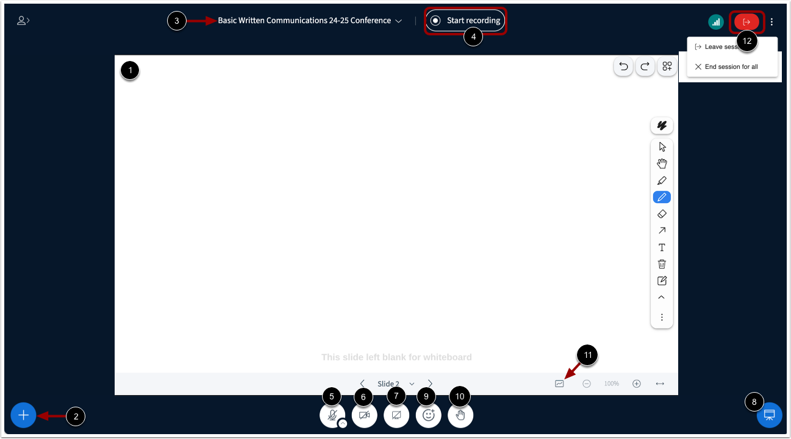Advance to the next slide with the right chevron

[430, 384]
